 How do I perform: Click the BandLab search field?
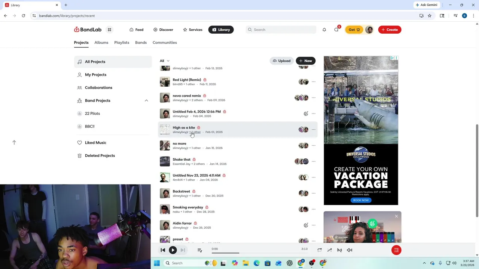pyautogui.click(x=281, y=30)
